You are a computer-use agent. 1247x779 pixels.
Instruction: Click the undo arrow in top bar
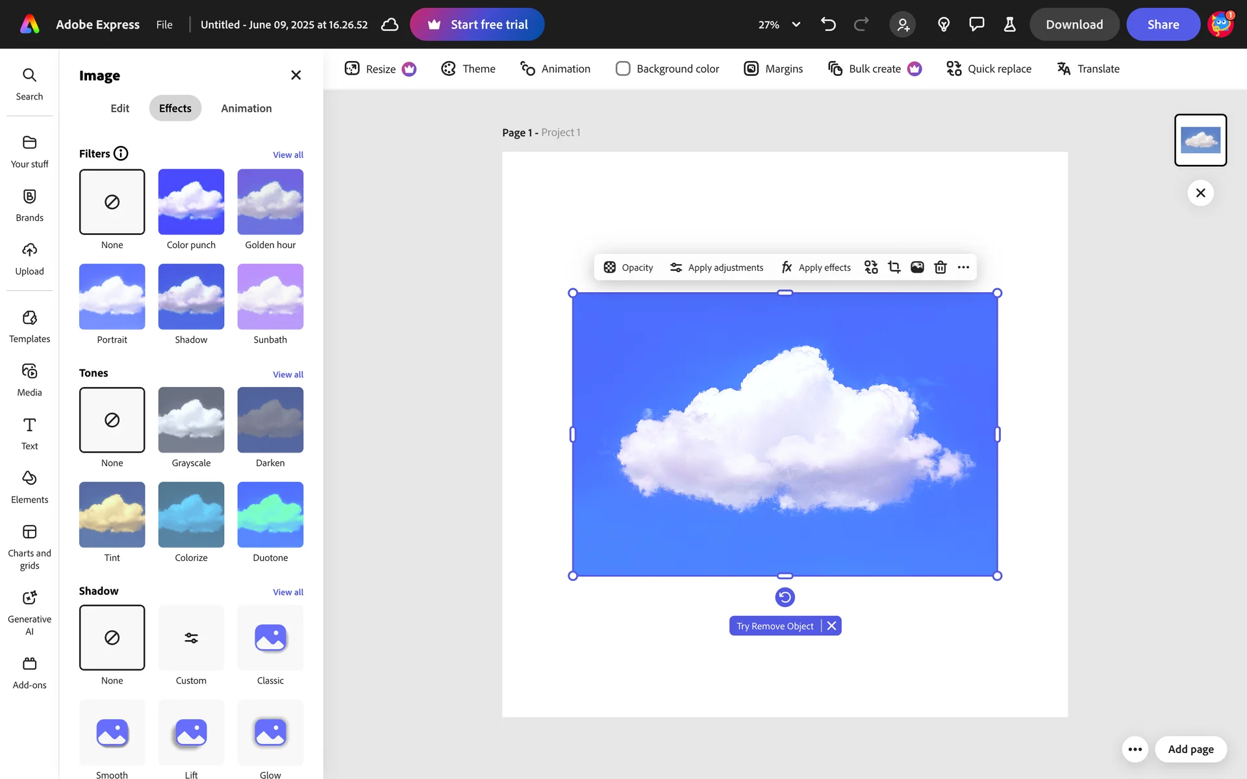coord(828,25)
